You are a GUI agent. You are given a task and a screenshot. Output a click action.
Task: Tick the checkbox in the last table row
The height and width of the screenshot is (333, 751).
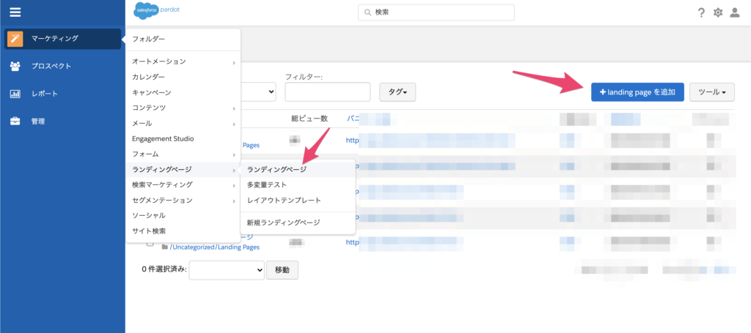[150, 243]
